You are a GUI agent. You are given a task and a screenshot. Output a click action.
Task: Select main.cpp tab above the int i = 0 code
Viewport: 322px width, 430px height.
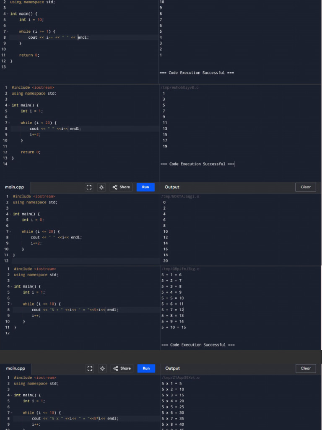pyautogui.click(x=15, y=187)
